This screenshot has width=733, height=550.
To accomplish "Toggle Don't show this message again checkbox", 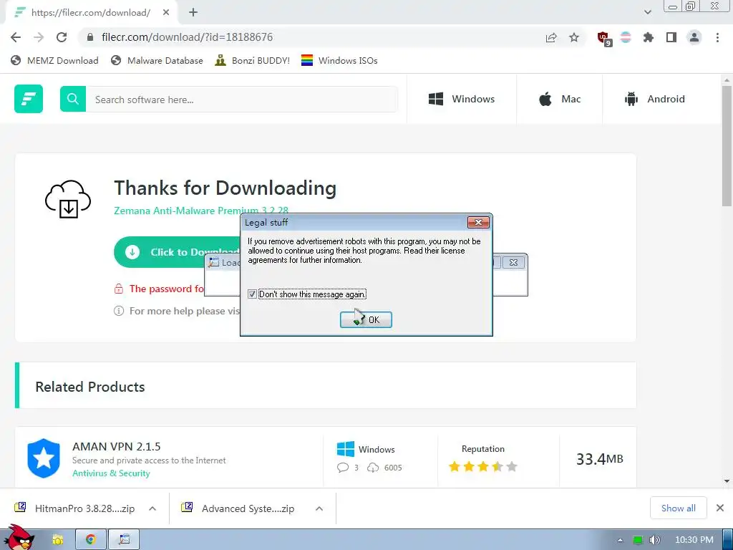I will coord(253,294).
